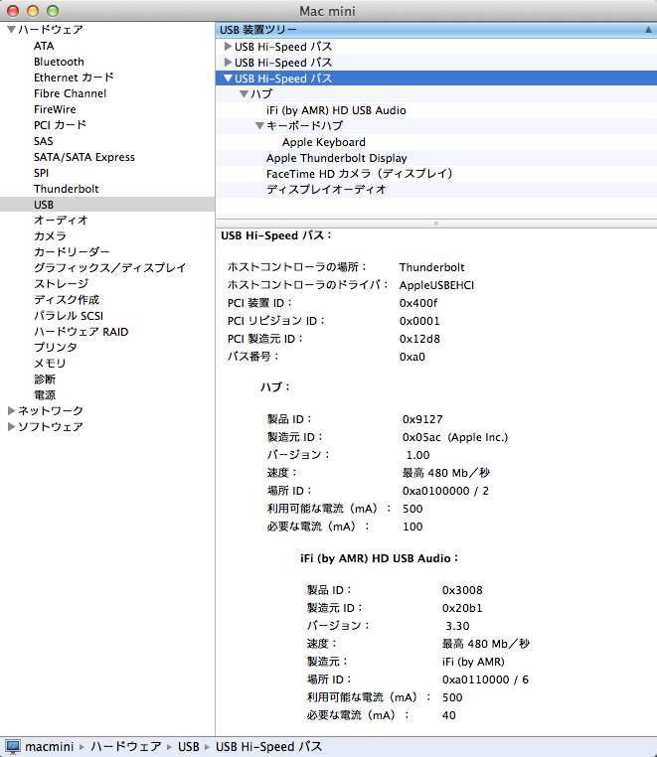This screenshot has height=757, width=657.
Task: Select SPI in the sidebar
Action: tap(42, 173)
